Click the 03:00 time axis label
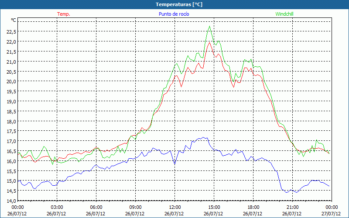Screen dimensions: 349x218 (x=57, y=208)
